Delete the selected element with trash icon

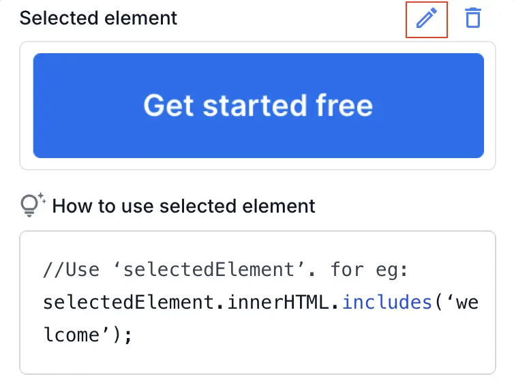point(472,18)
